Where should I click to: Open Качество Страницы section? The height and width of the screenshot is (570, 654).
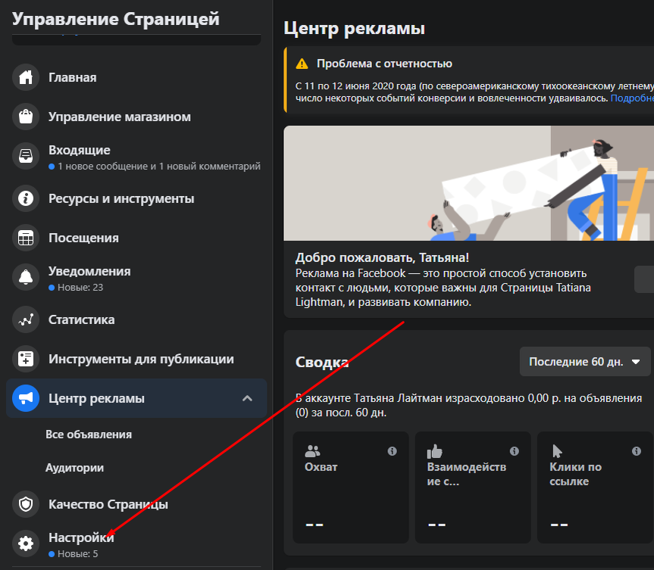136,504
